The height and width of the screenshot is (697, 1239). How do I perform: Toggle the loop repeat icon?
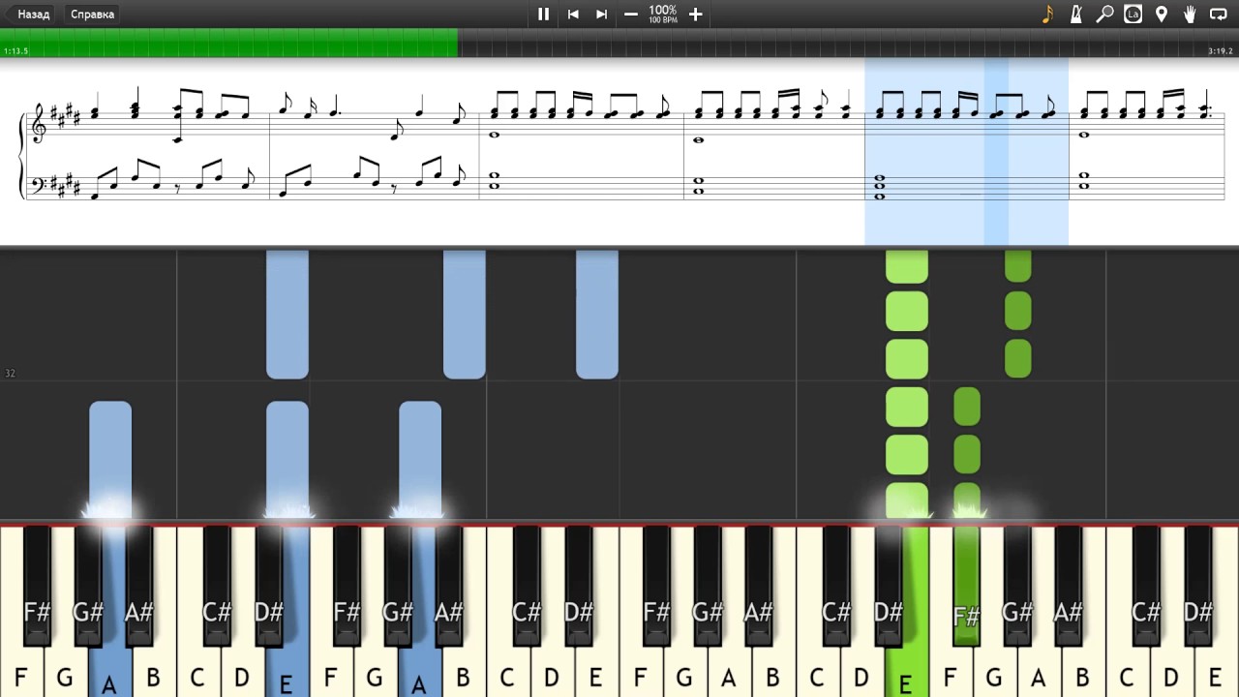[x=1219, y=15]
